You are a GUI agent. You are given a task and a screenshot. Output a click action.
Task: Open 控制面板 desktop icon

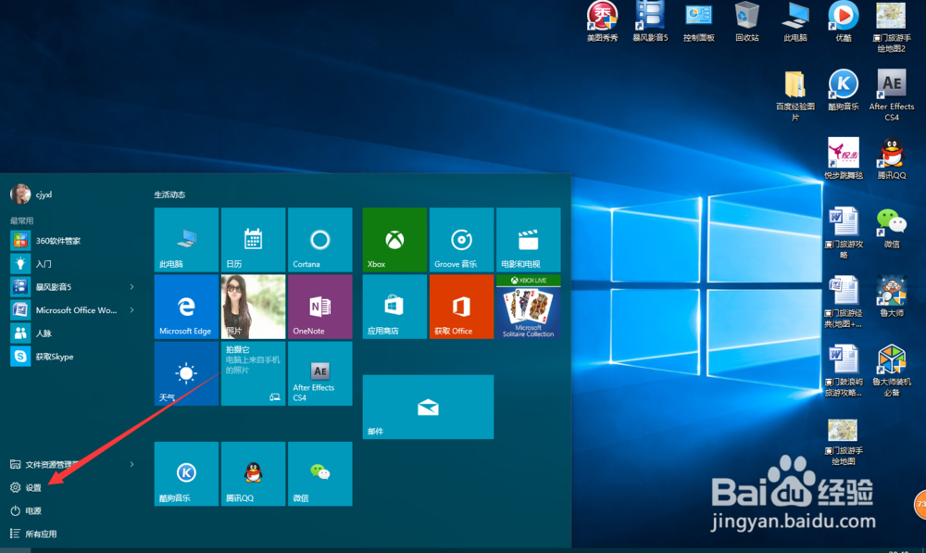(698, 22)
